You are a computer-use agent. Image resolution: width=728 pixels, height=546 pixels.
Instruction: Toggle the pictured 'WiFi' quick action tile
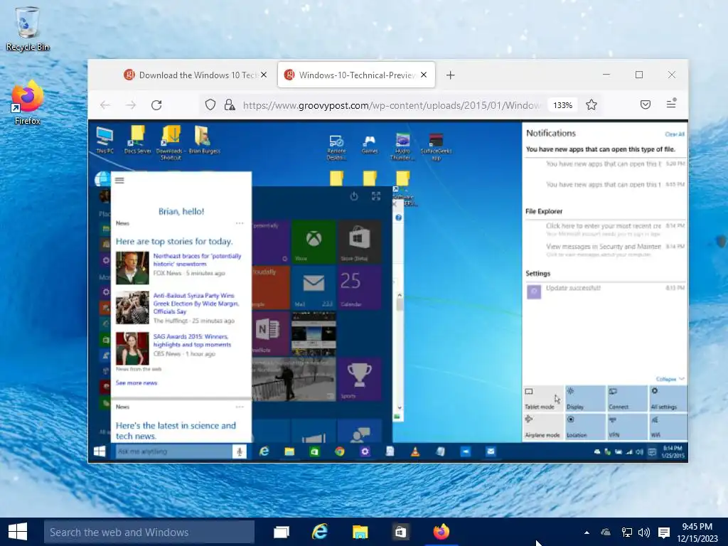667,427
